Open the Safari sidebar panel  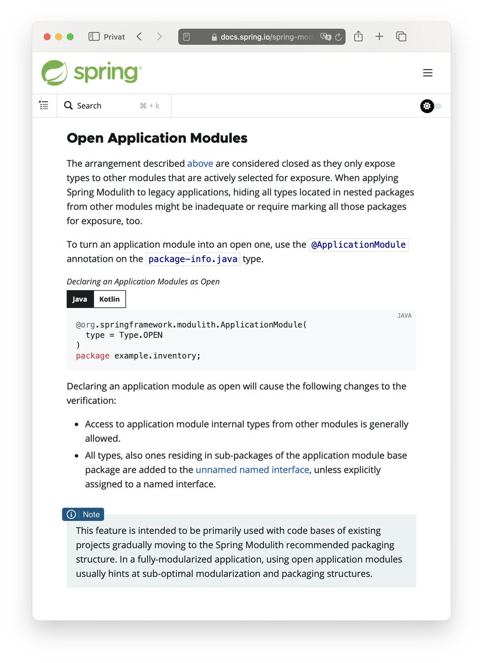94,36
